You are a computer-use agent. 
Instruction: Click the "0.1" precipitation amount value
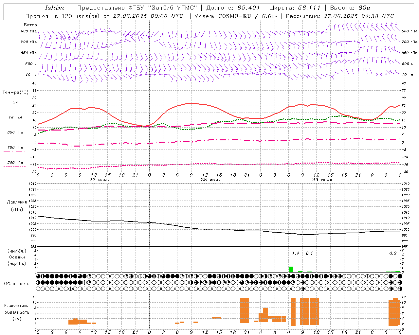tap(309, 254)
